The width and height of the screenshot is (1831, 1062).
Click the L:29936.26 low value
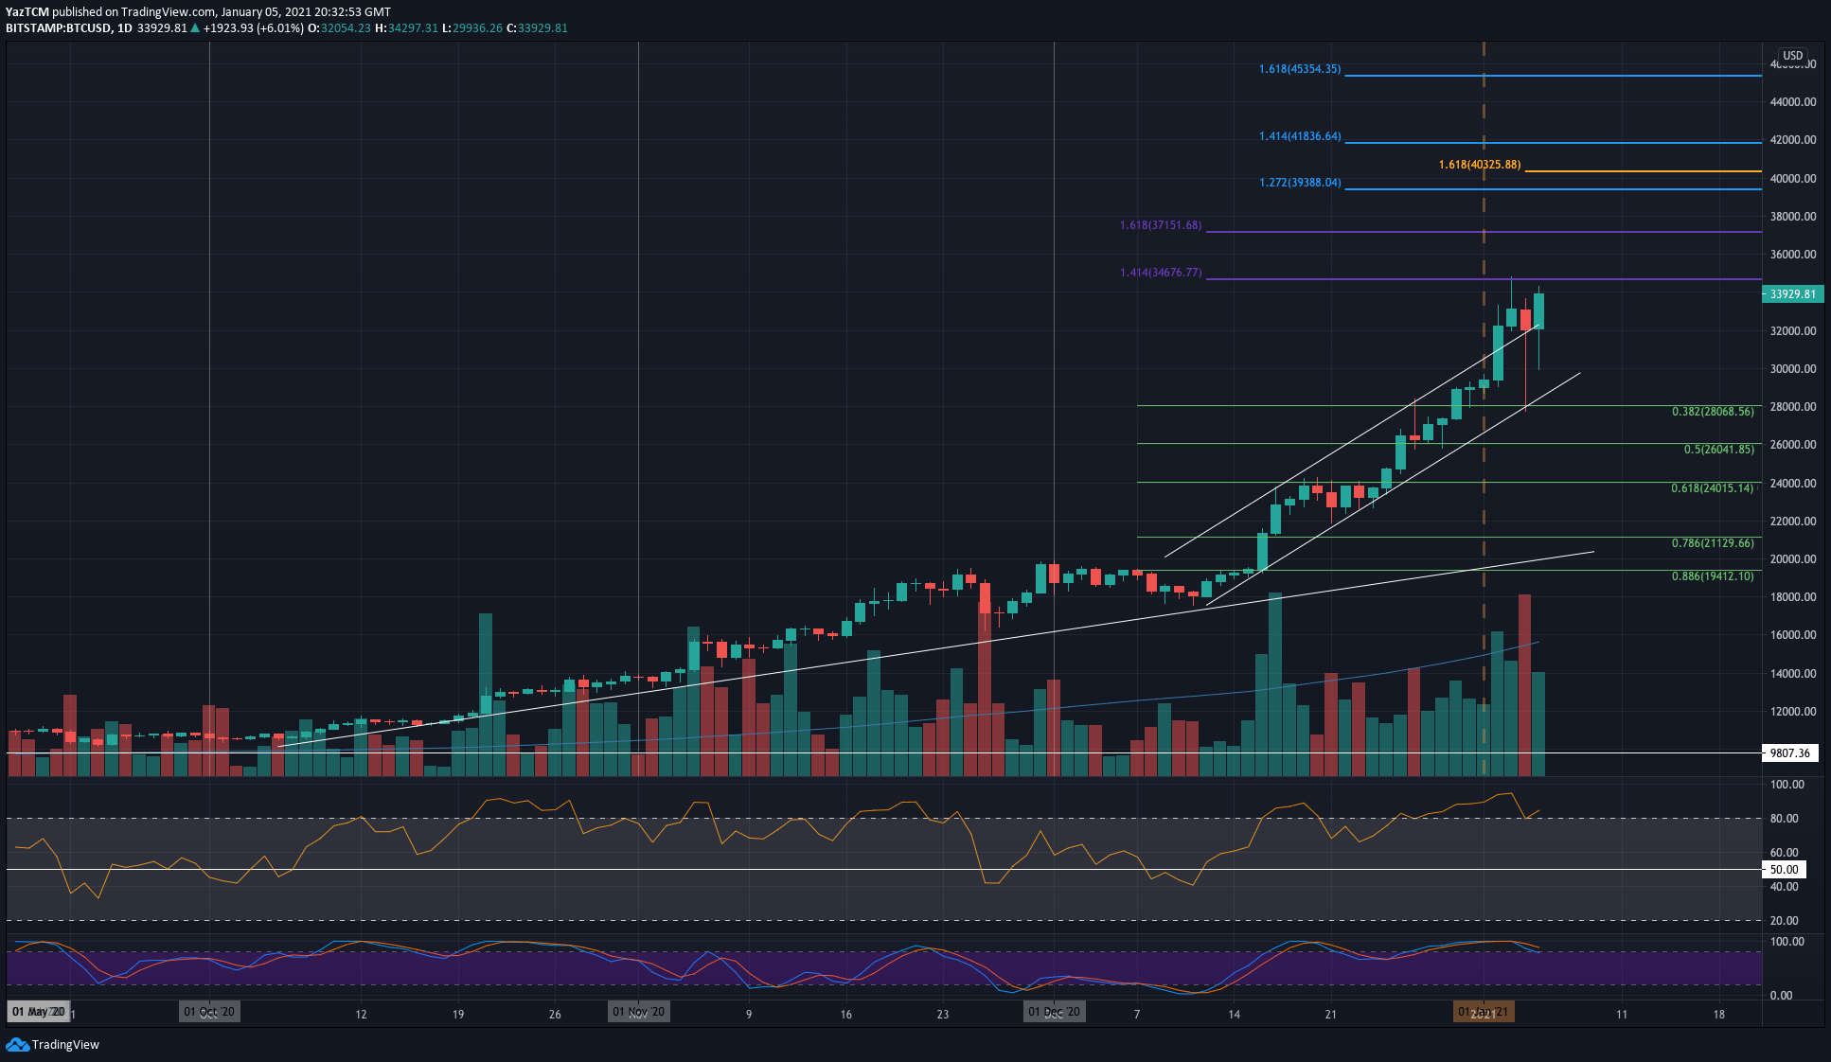(471, 28)
